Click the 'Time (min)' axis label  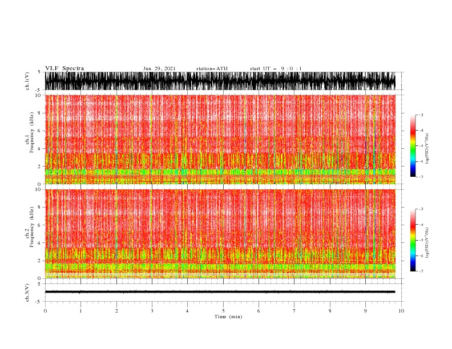[x=228, y=316]
